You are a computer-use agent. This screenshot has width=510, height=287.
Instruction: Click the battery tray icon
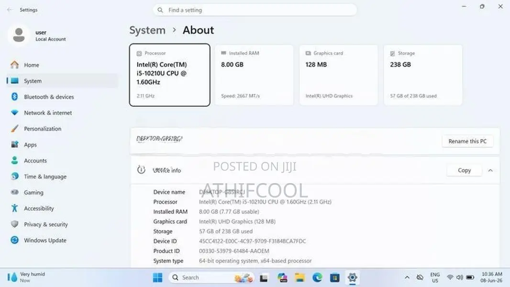click(470, 277)
